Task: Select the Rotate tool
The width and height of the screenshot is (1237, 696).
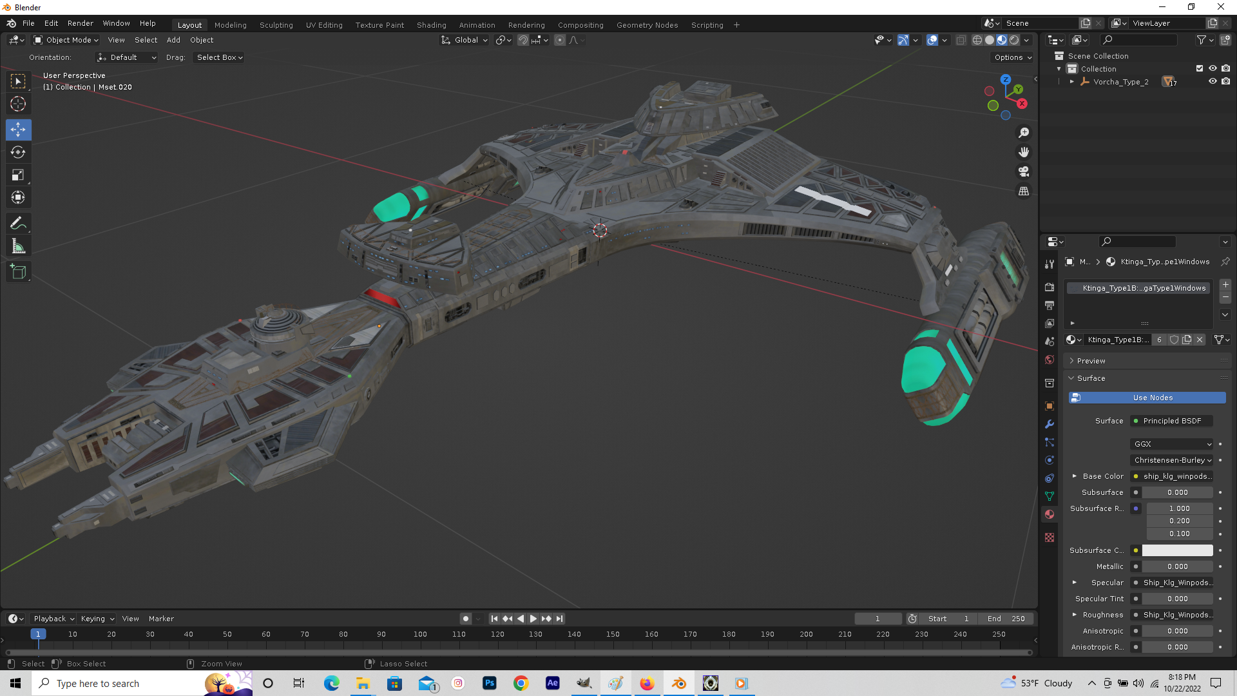Action: coord(18,152)
